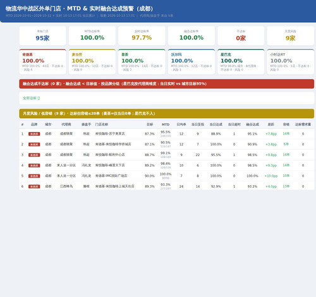This screenshot has height=297, width=316.
Task: Click the red brand tag in row 6
Action: (x=34, y=186)
